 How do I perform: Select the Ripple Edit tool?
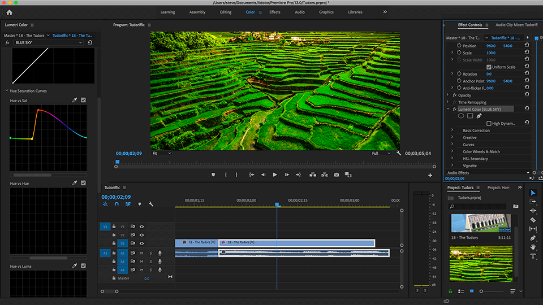533,211
